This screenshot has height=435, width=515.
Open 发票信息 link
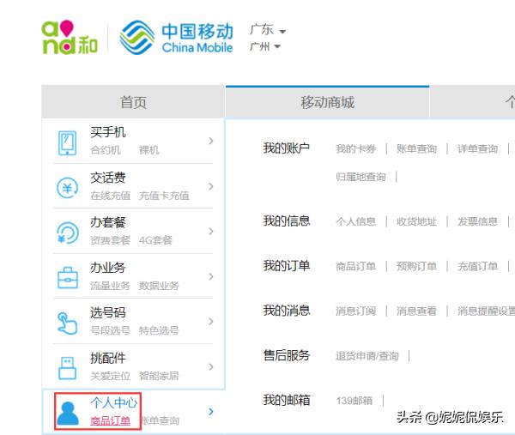(x=477, y=221)
